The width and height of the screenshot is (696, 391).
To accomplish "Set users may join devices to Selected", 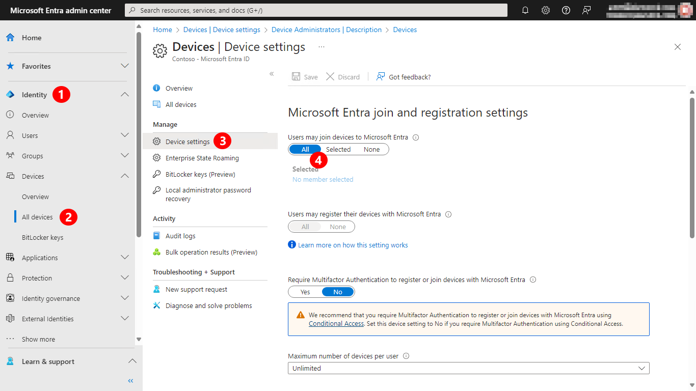I will tap(338, 149).
